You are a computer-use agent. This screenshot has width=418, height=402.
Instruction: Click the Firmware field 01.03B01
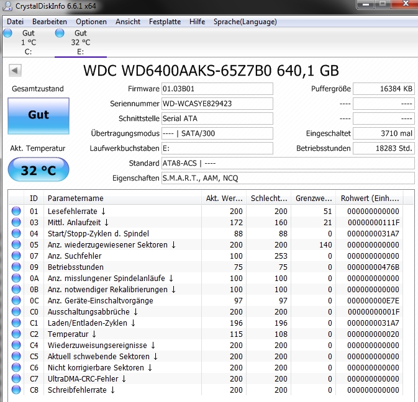(x=217, y=89)
